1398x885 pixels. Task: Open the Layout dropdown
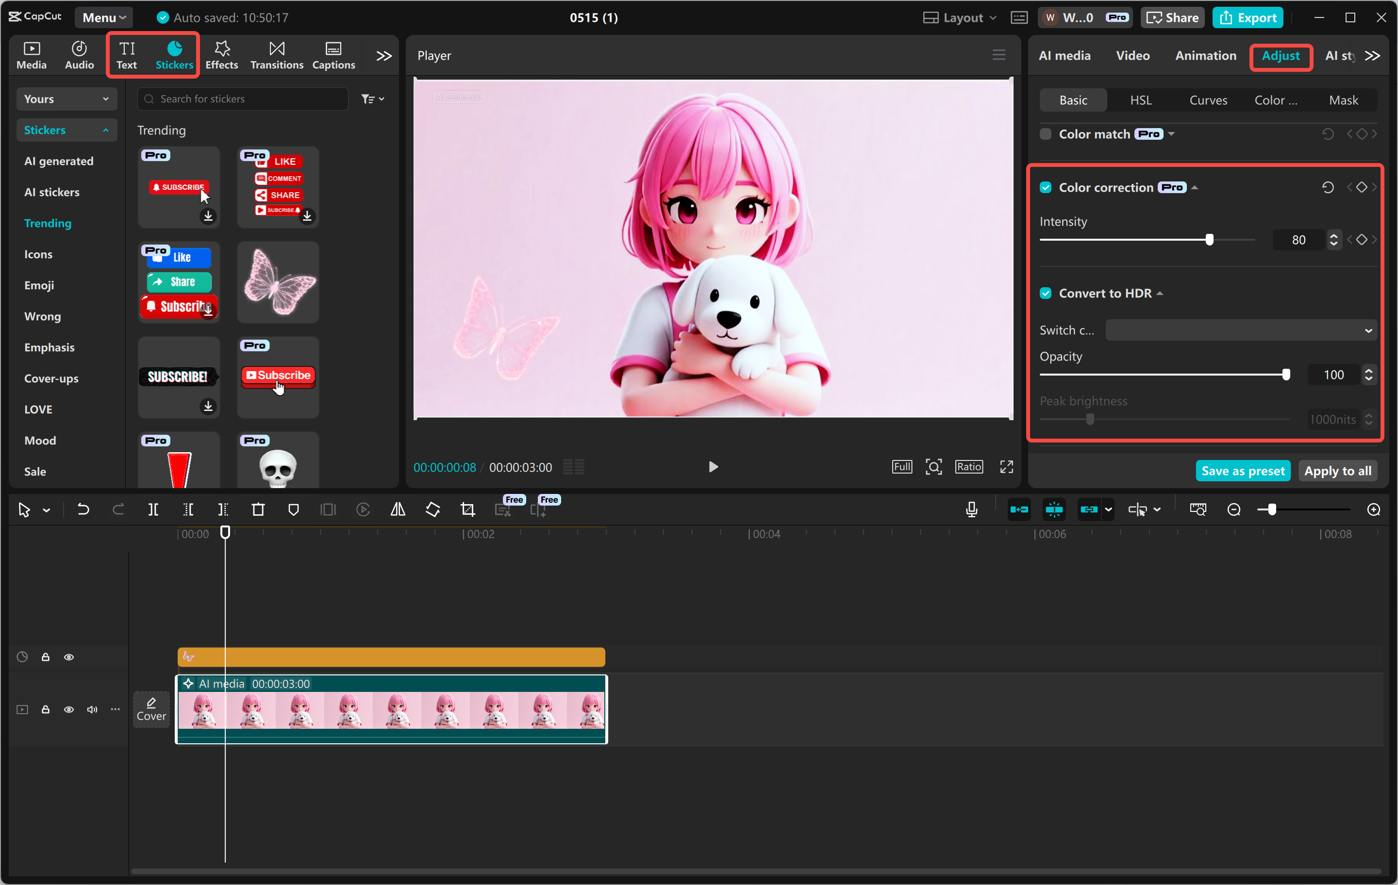pos(960,17)
